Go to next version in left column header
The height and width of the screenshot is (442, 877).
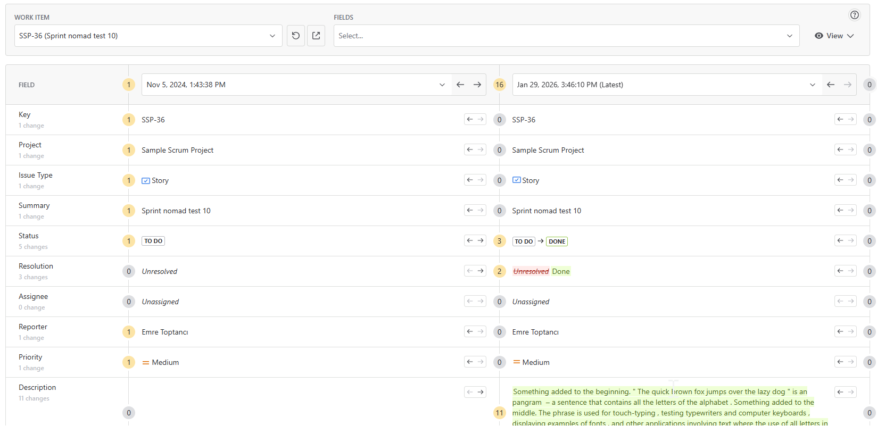click(477, 85)
